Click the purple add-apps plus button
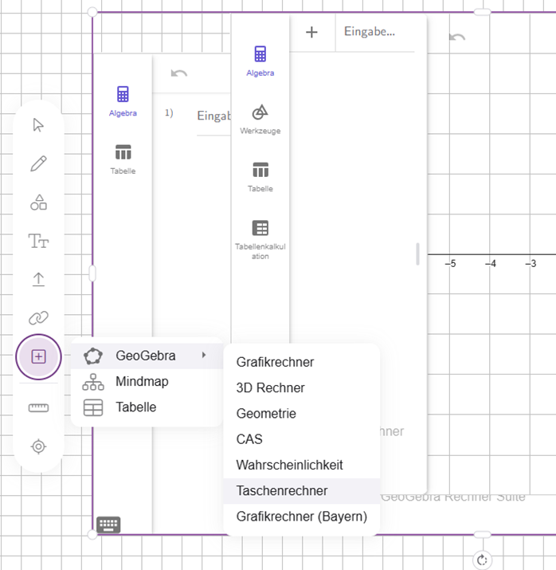 [x=38, y=356]
